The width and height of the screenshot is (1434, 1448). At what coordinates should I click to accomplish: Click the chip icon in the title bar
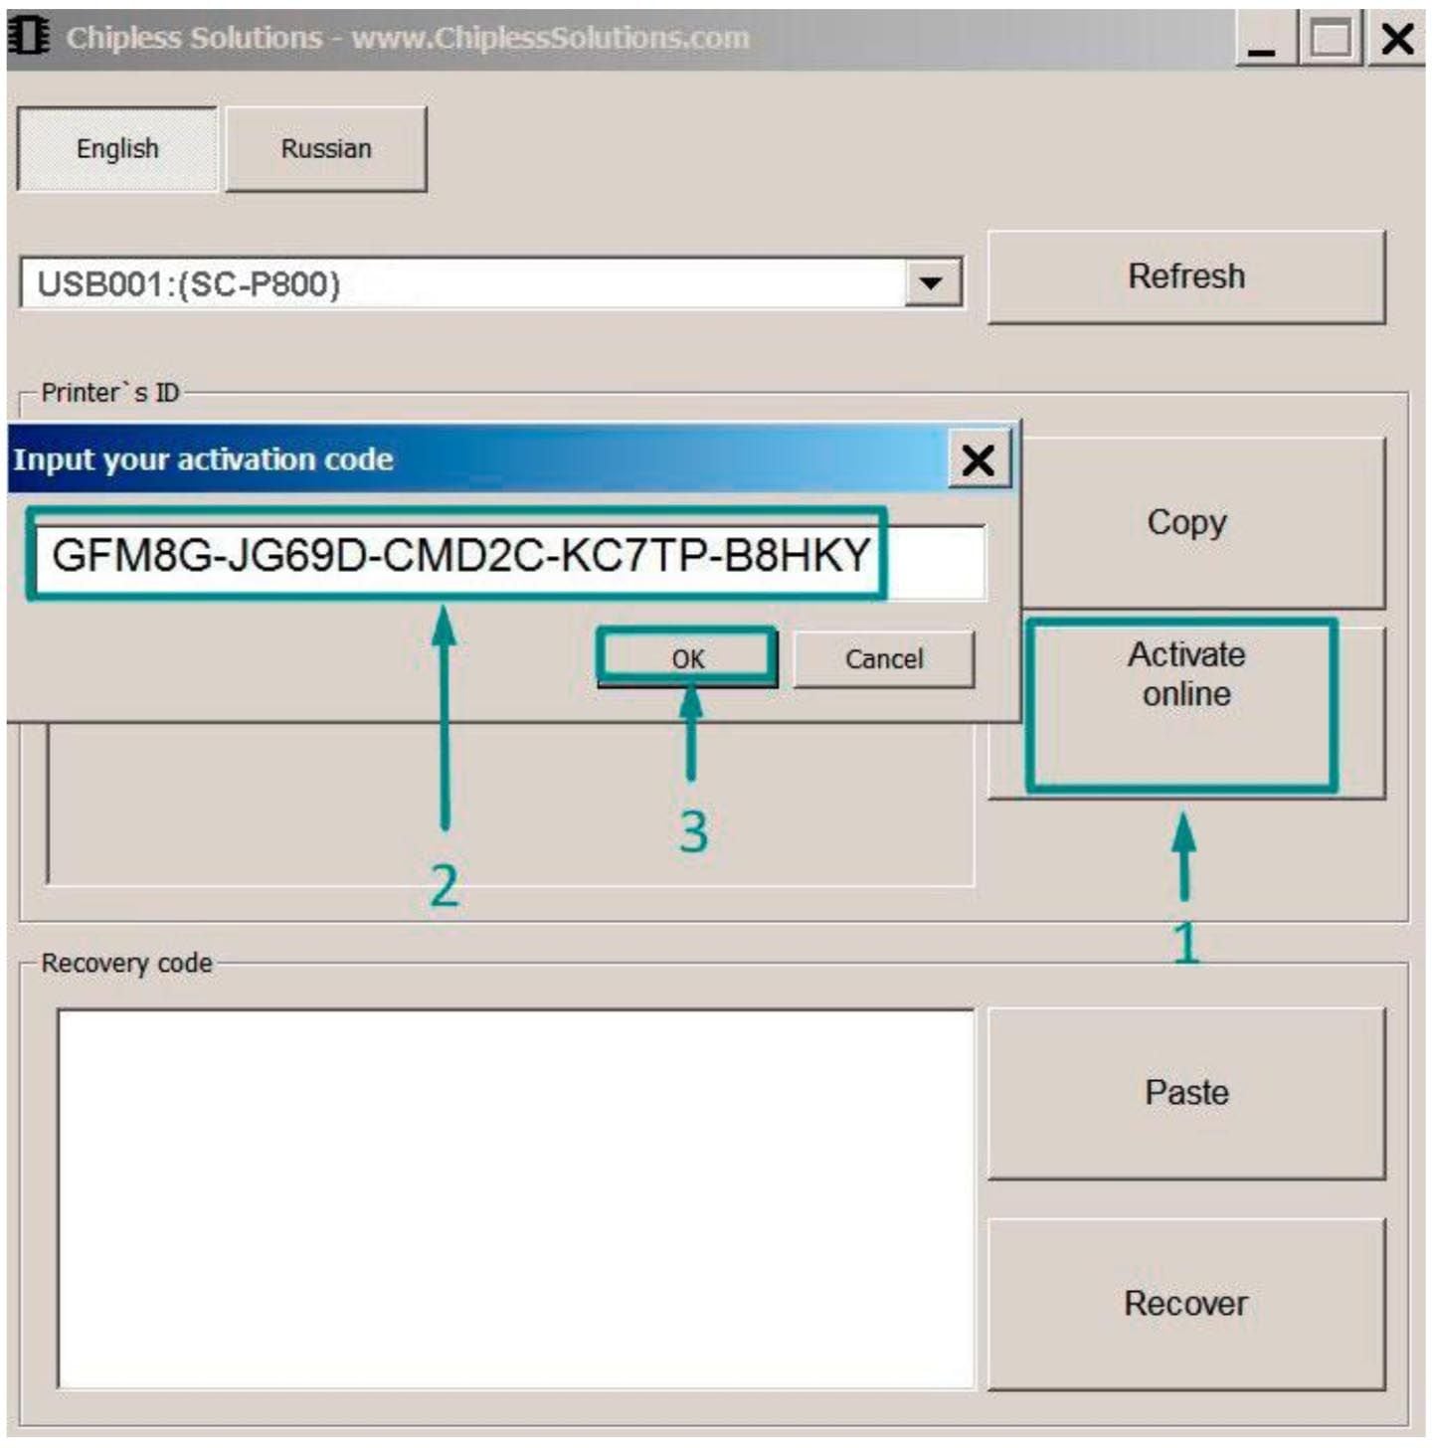pos(28,38)
